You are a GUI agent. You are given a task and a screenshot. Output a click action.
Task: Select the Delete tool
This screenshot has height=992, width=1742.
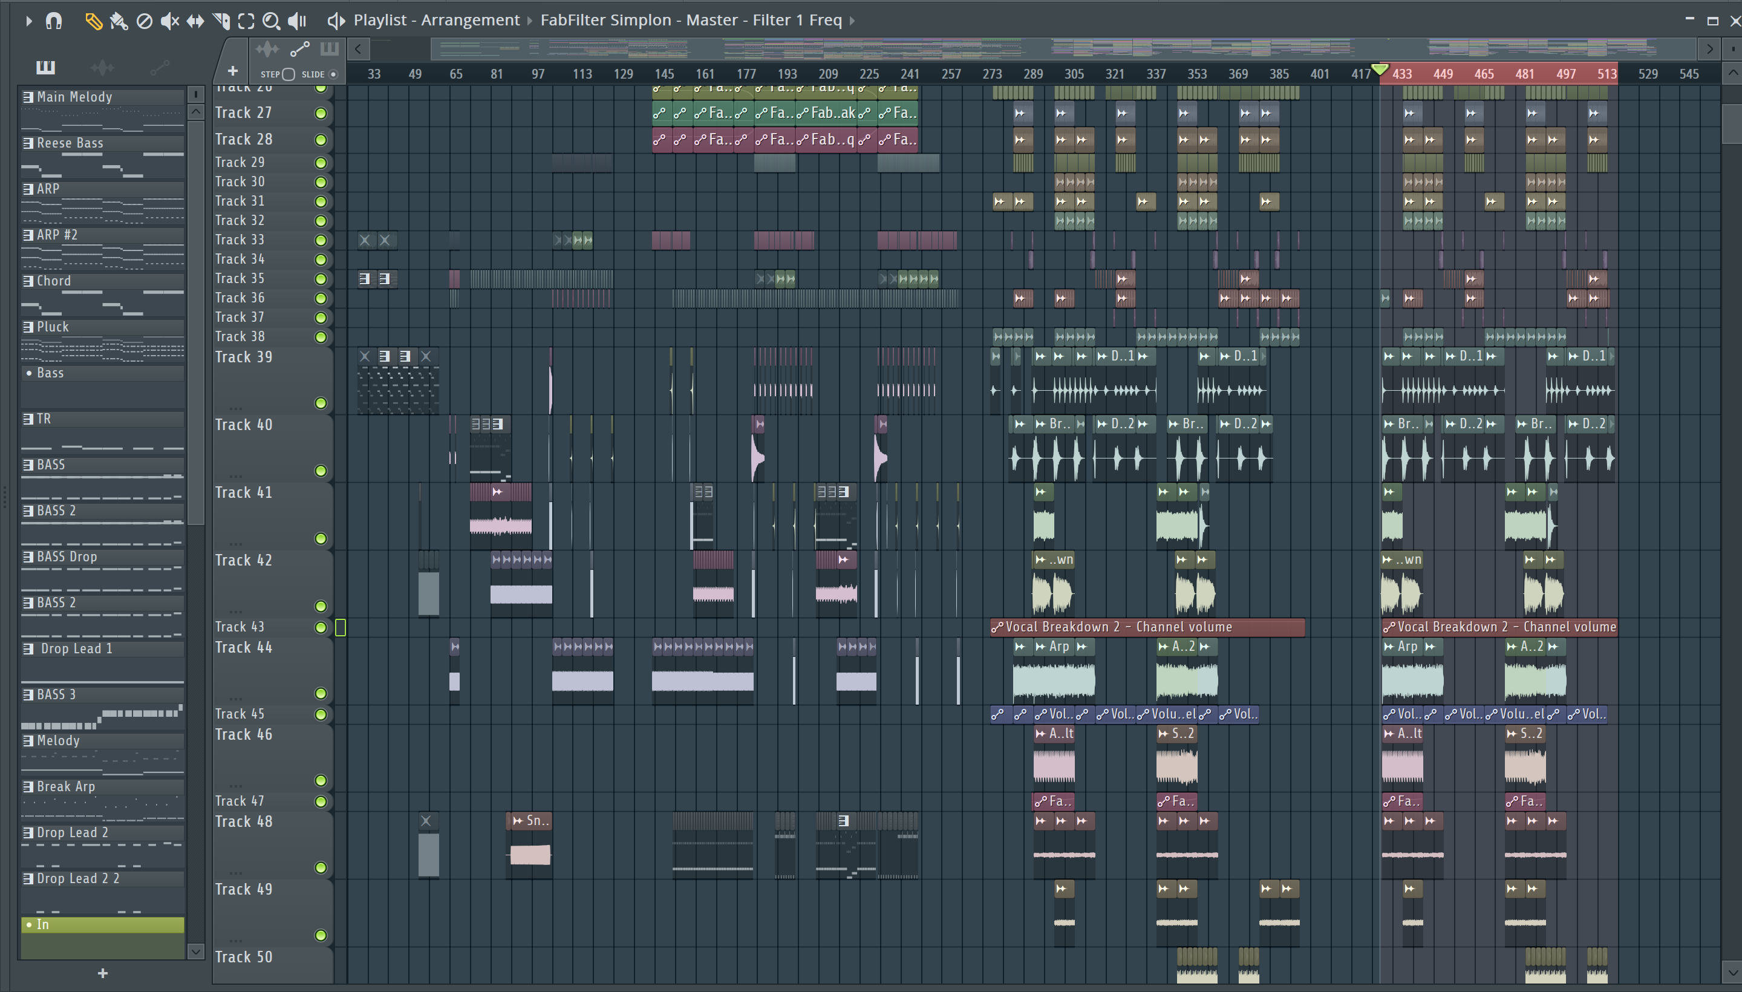144,21
